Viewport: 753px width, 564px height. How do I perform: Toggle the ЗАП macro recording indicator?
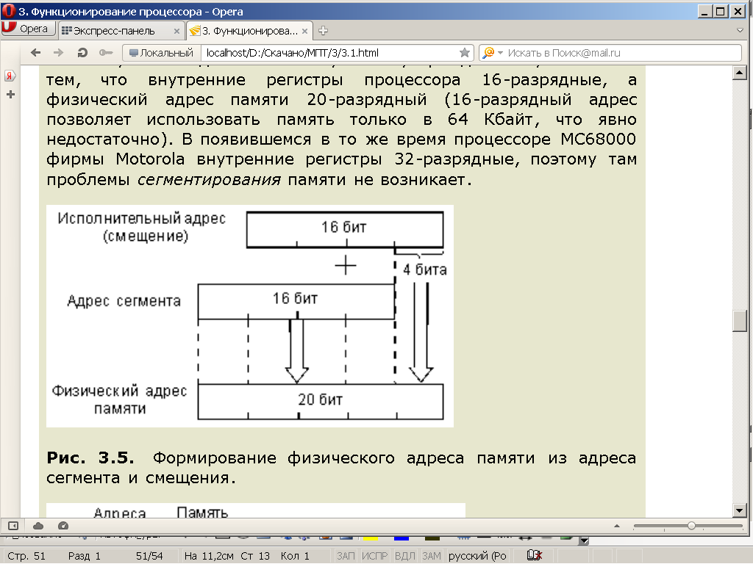pos(346,556)
